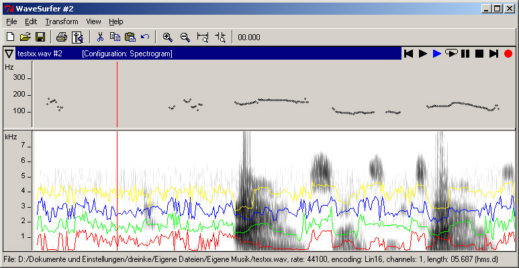519x268 pixels.
Task: Click the Configuration: Spectrogram label
Action: click(127, 54)
